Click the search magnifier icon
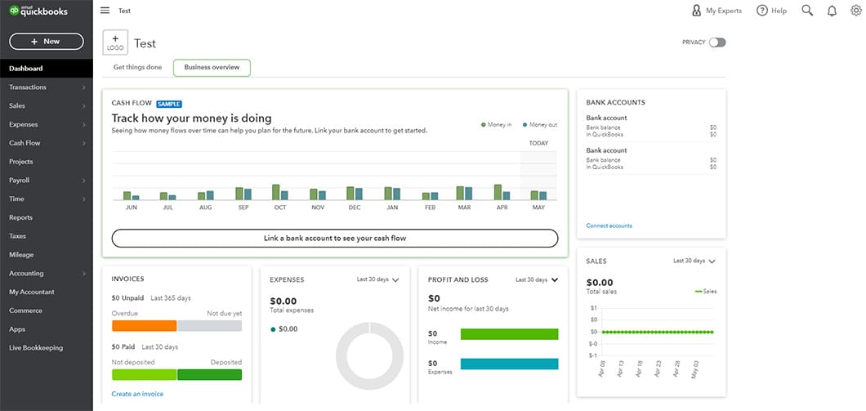The image size is (866, 411). (x=807, y=11)
